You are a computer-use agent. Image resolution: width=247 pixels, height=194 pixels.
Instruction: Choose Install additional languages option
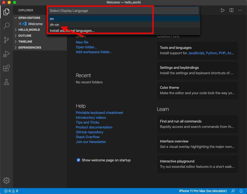point(123,31)
